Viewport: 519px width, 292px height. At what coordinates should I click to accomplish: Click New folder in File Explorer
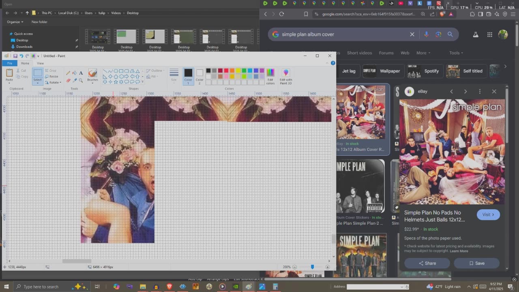(39, 22)
